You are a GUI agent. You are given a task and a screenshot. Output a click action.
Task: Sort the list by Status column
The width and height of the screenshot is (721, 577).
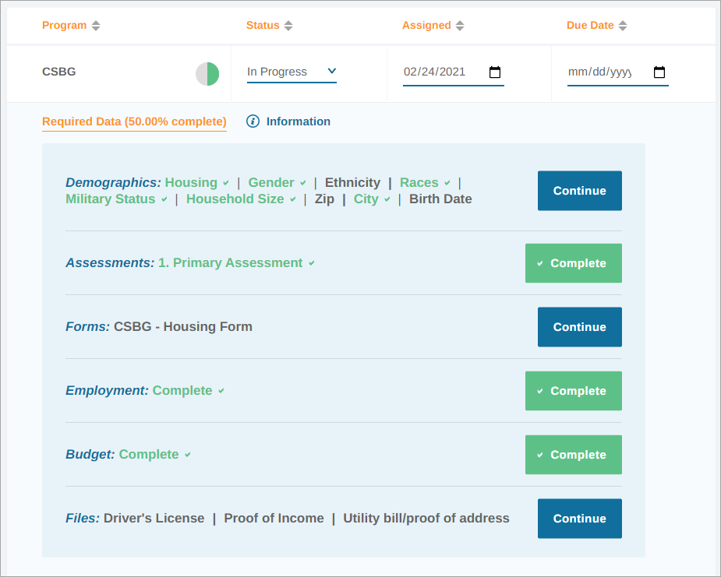[288, 26]
